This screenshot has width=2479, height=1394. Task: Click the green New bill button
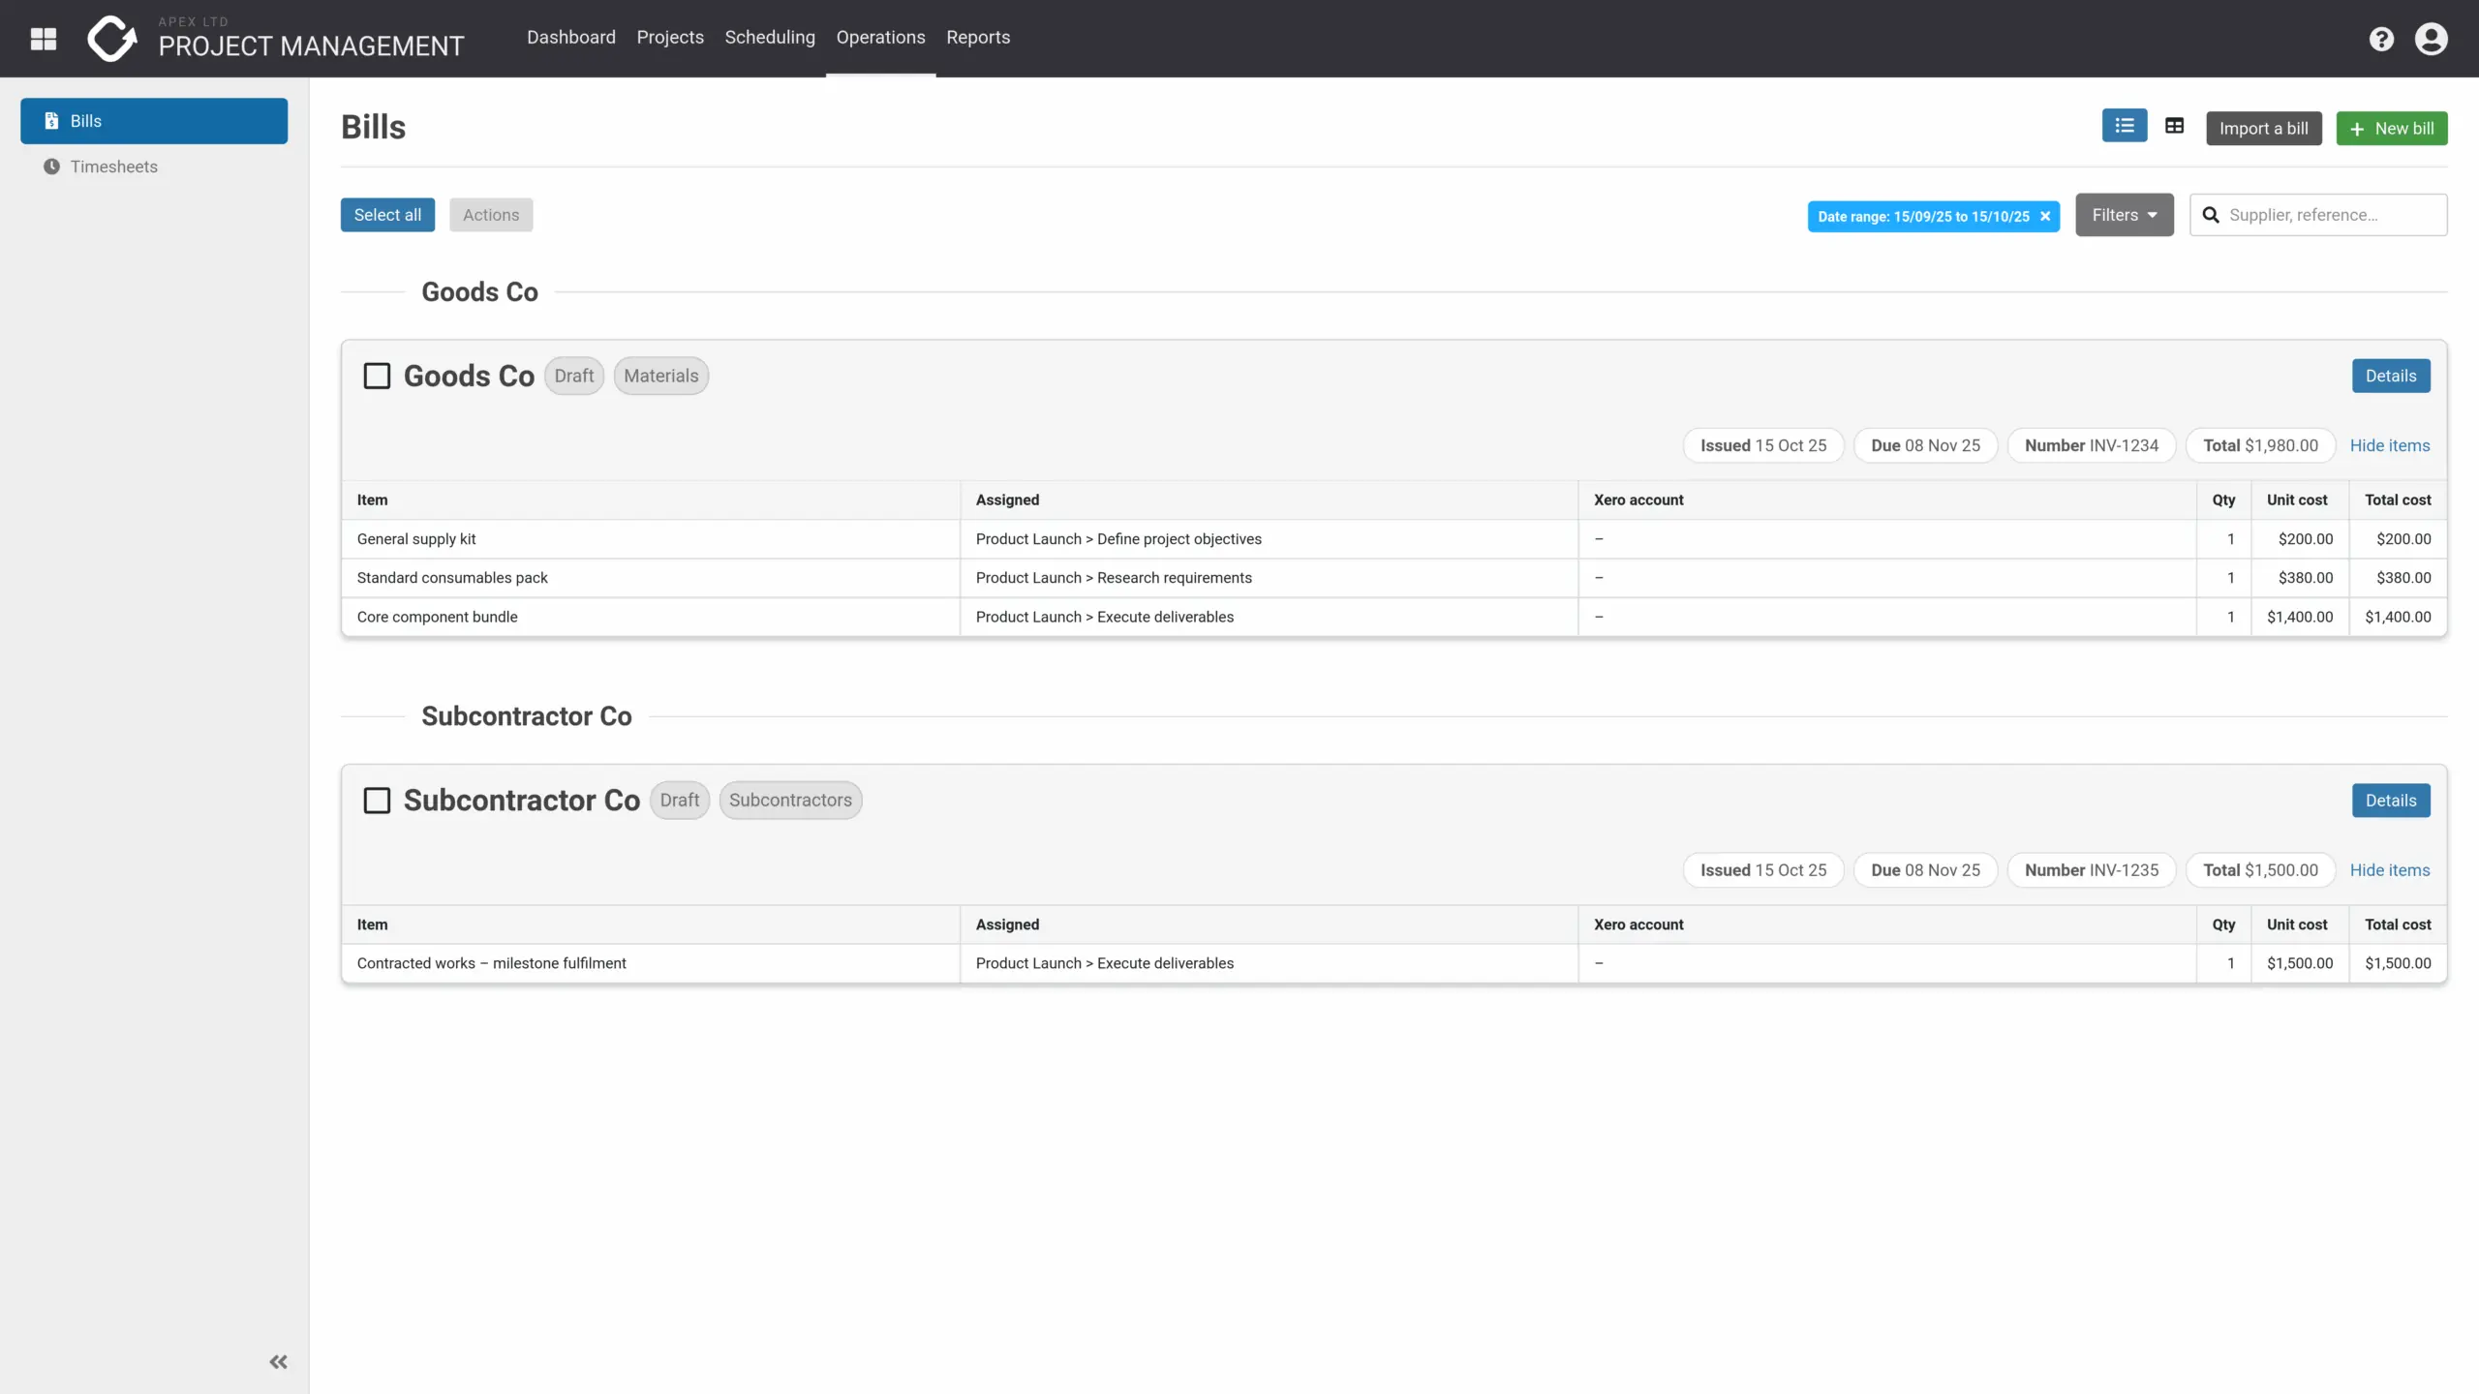2391,128
